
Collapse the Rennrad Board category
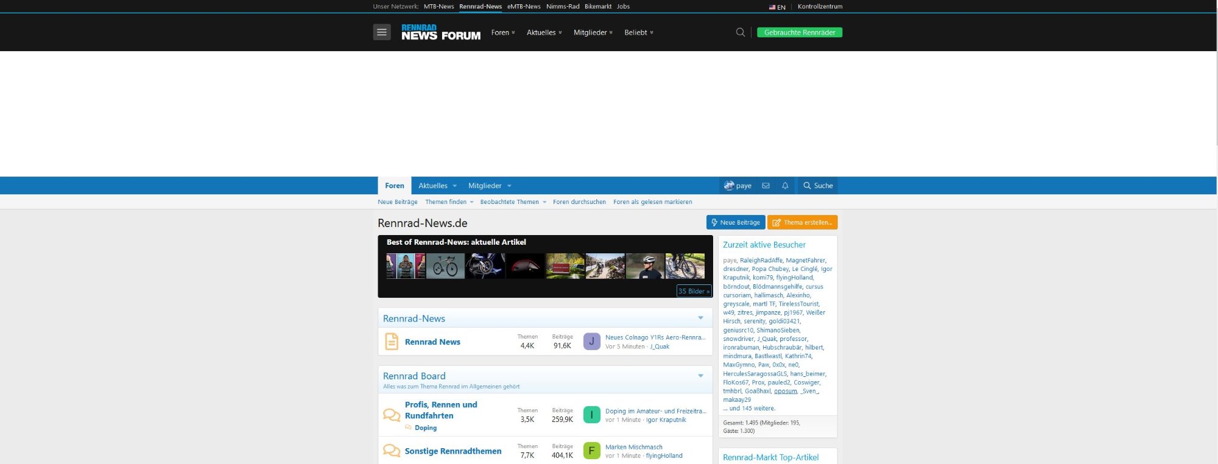700,376
